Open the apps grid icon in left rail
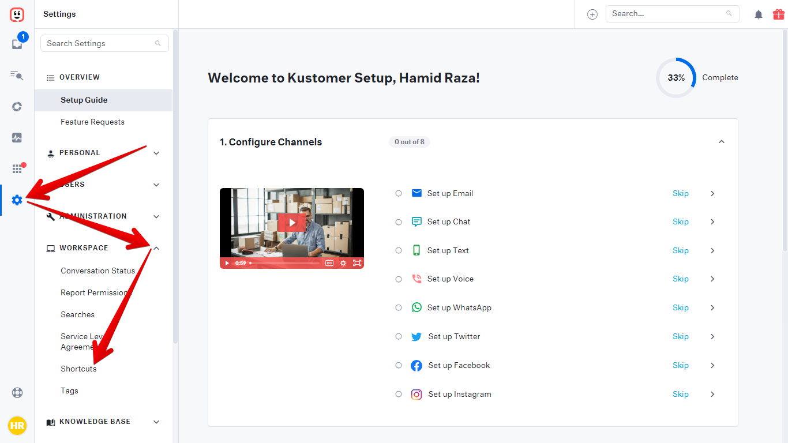This screenshot has width=788, height=443. point(17,169)
